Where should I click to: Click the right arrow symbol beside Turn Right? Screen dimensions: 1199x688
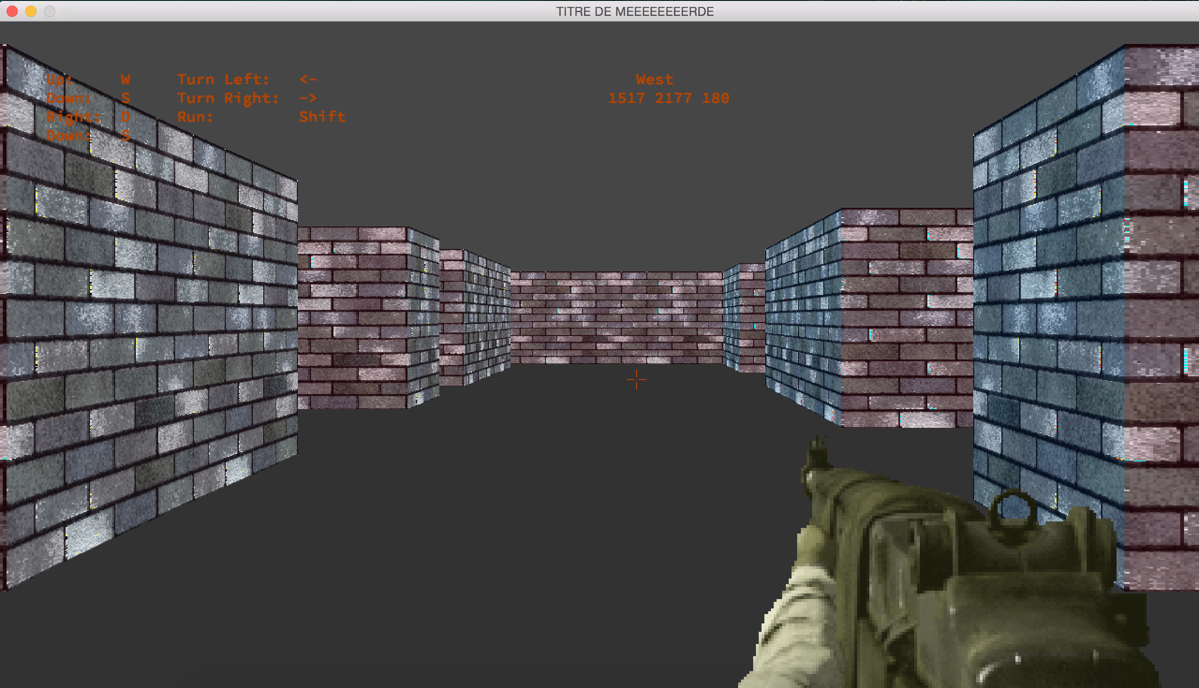click(x=308, y=98)
